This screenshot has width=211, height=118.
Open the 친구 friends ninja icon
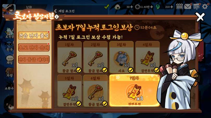(x=9, y=46)
